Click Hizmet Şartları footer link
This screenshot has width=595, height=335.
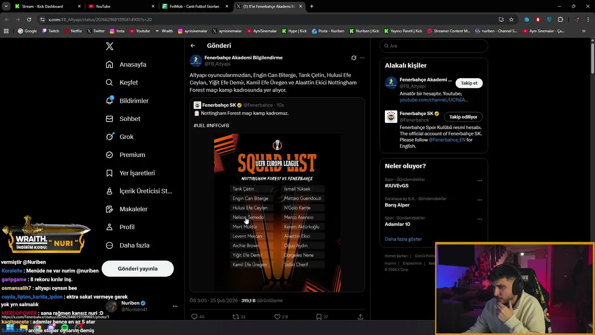coord(396,256)
